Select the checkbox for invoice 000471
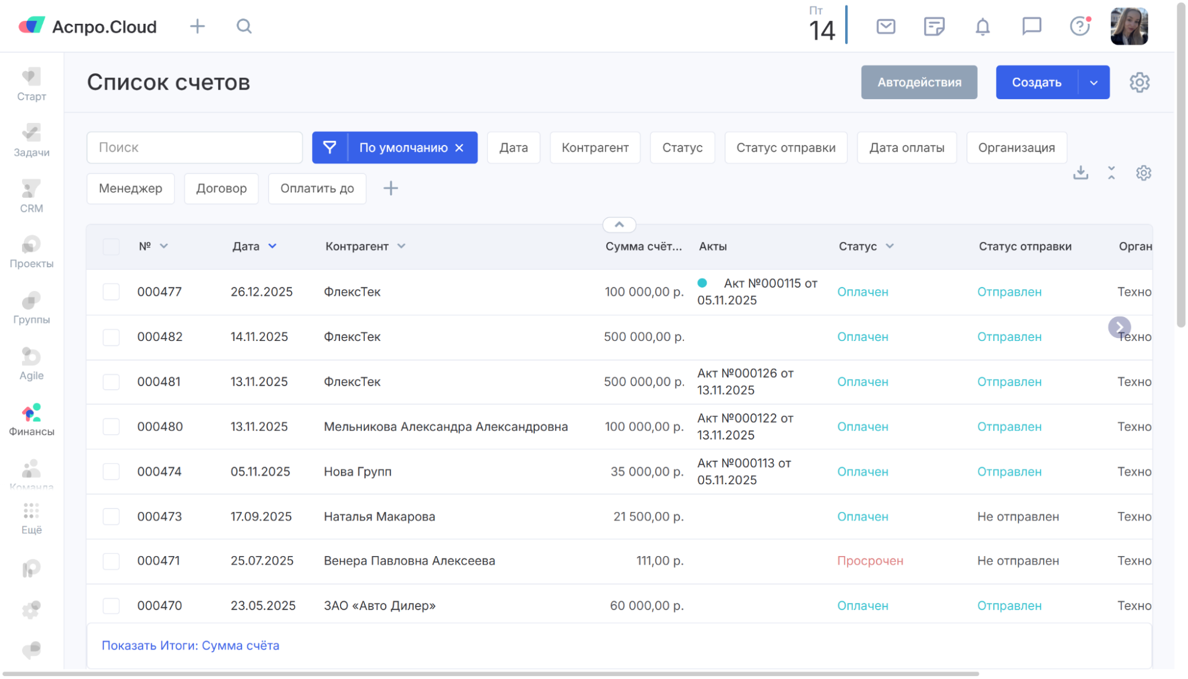Viewport: 1188px width, 679px height. pos(111,561)
